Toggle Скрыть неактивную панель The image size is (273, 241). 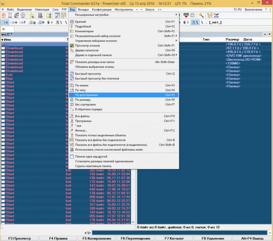124,166
